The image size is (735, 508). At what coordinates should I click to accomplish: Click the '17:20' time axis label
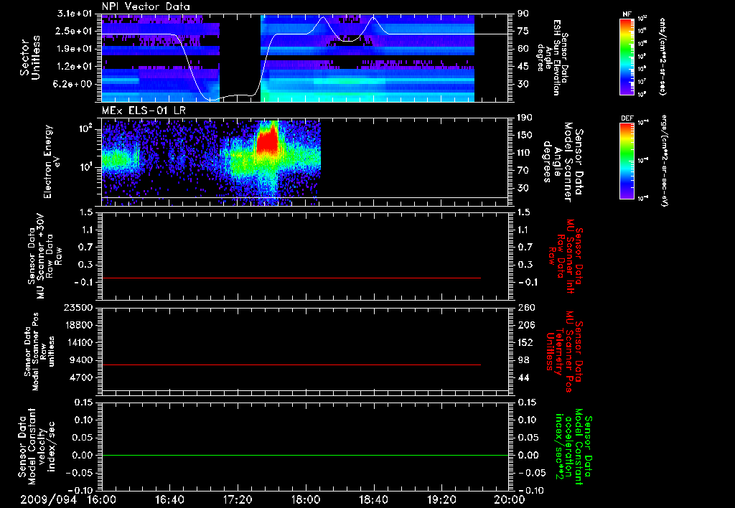238,499
